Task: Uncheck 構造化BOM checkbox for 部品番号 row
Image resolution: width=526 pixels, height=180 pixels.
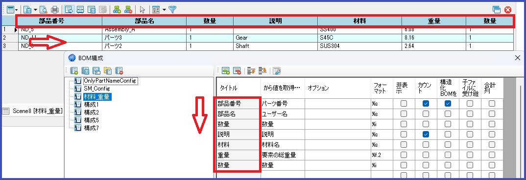Action: (x=448, y=104)
